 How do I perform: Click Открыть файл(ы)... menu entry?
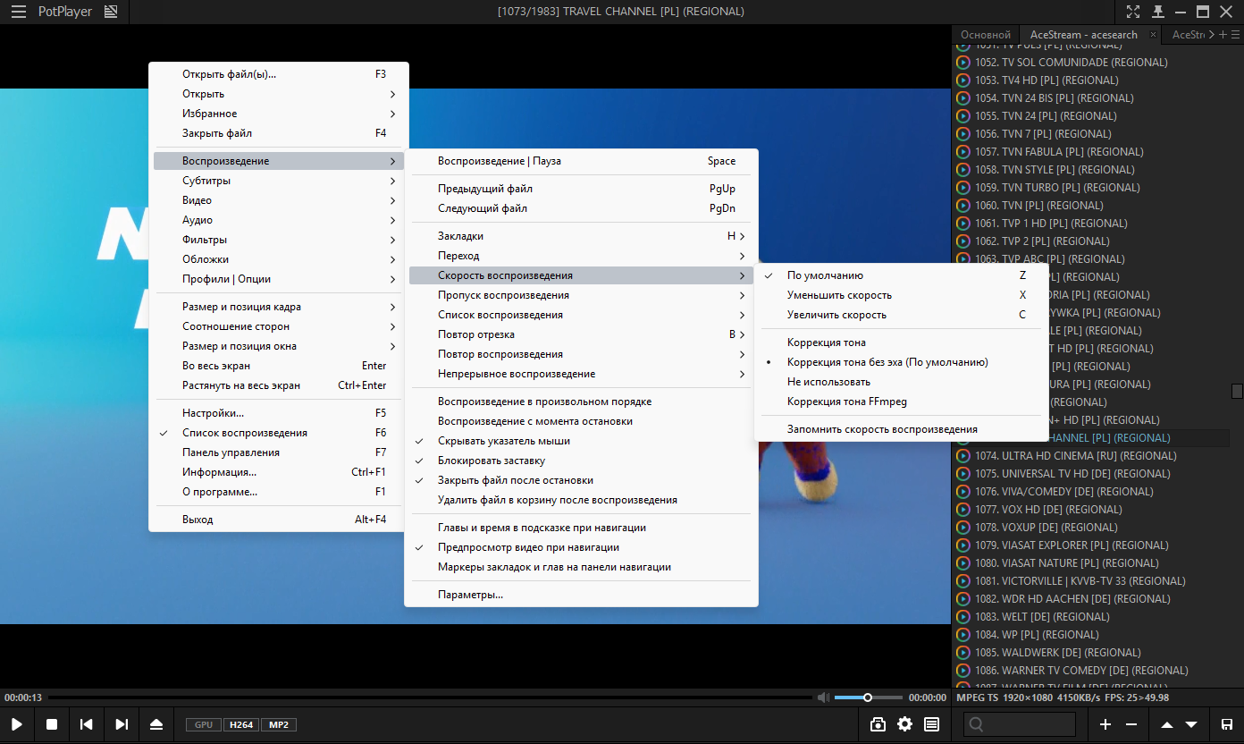click(279, 74)
